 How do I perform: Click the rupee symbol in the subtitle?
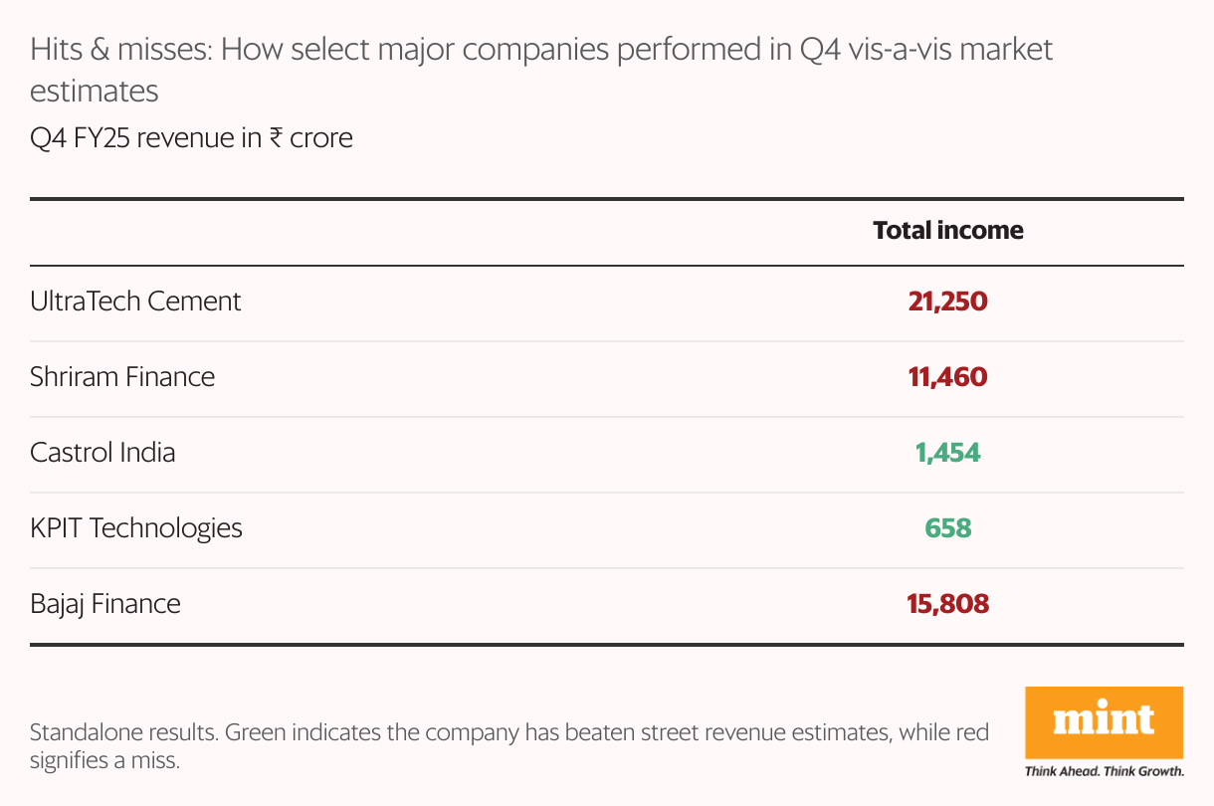pos(278,138)
